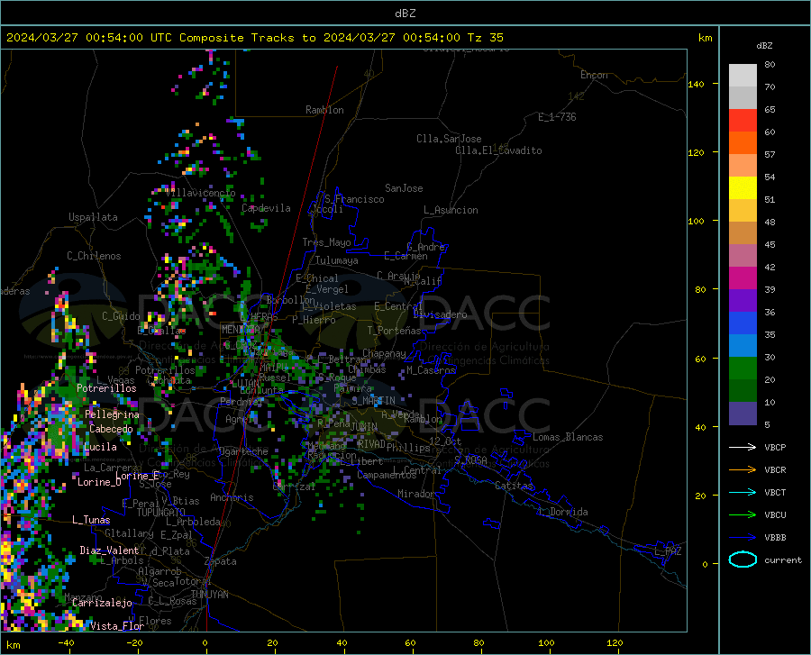This screenshot has width=811, height=655.
Task: Click the 'S_Francisco' map label
Action: coord(354,199)
